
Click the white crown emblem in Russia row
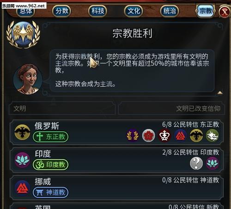click(164, 135)
